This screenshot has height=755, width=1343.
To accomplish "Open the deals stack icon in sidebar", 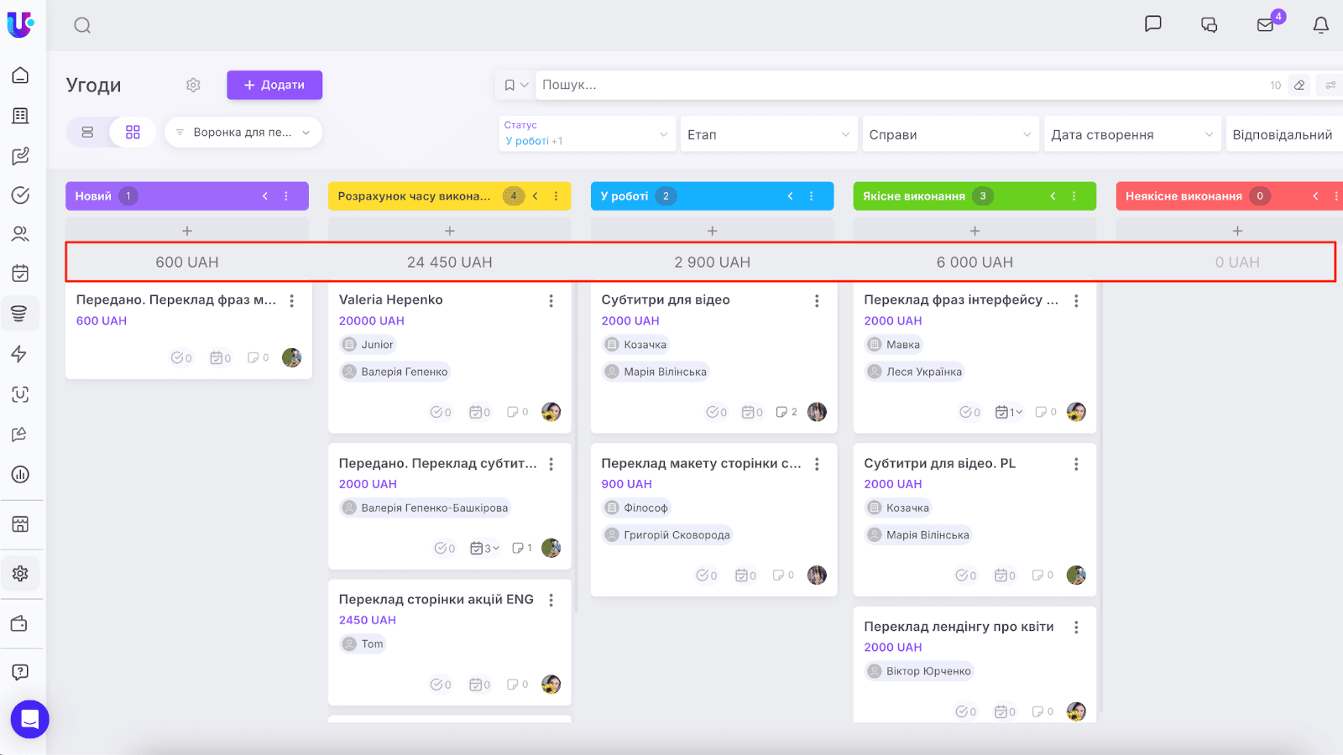I will (x=20, y=314).
